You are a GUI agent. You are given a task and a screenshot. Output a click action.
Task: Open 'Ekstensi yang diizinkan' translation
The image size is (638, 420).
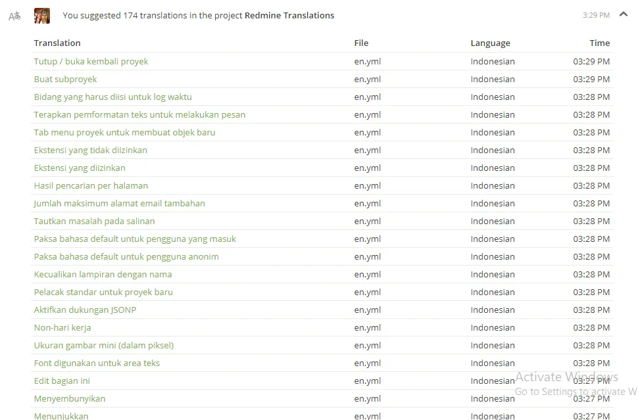coord(80,168)
